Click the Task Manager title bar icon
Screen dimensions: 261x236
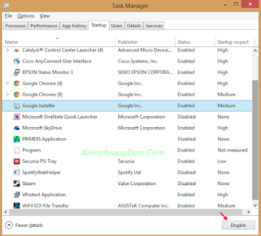coord(6,5)
